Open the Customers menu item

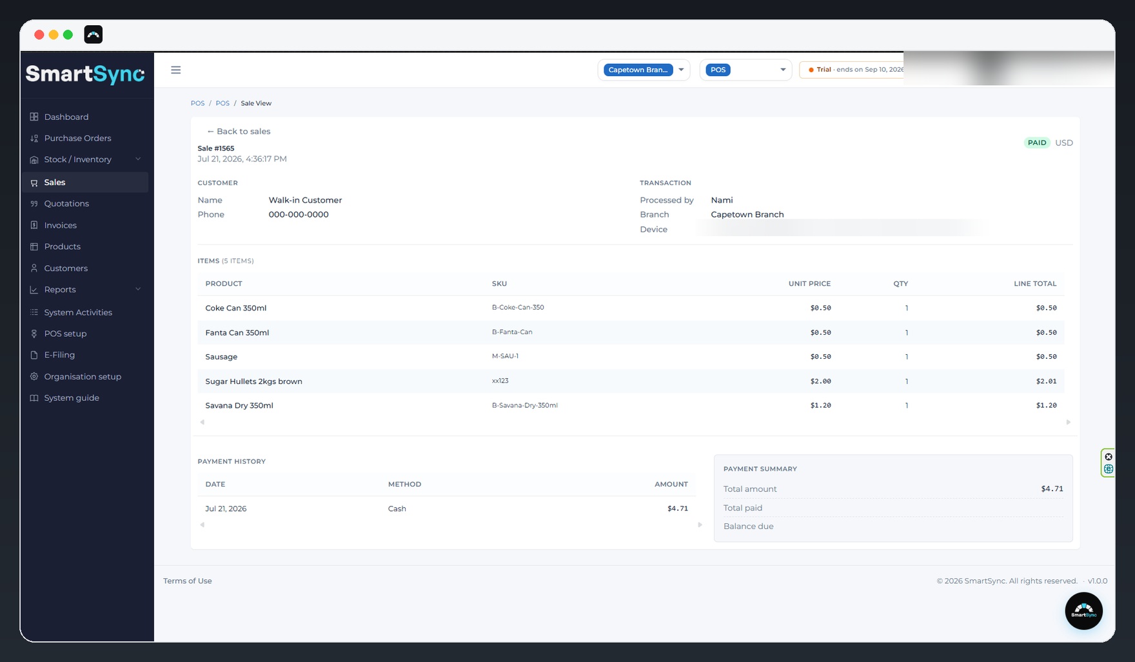tap(66, 268)
